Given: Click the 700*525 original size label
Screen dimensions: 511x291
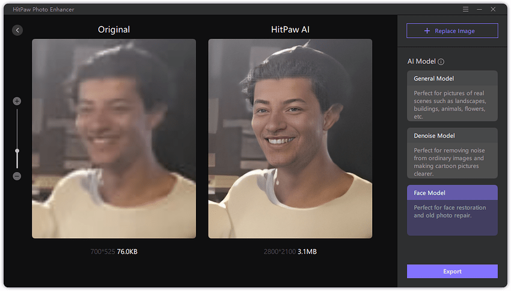Looking at the screenshot, I should pyautogui.click(x=102, y=251).
